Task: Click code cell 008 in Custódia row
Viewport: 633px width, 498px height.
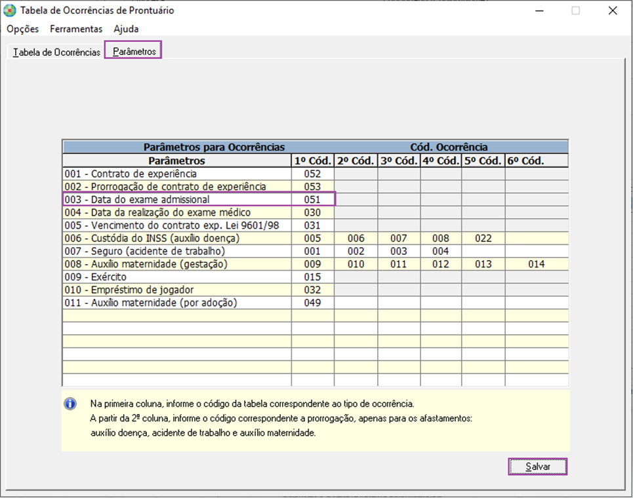Action: tap(441, 239)
